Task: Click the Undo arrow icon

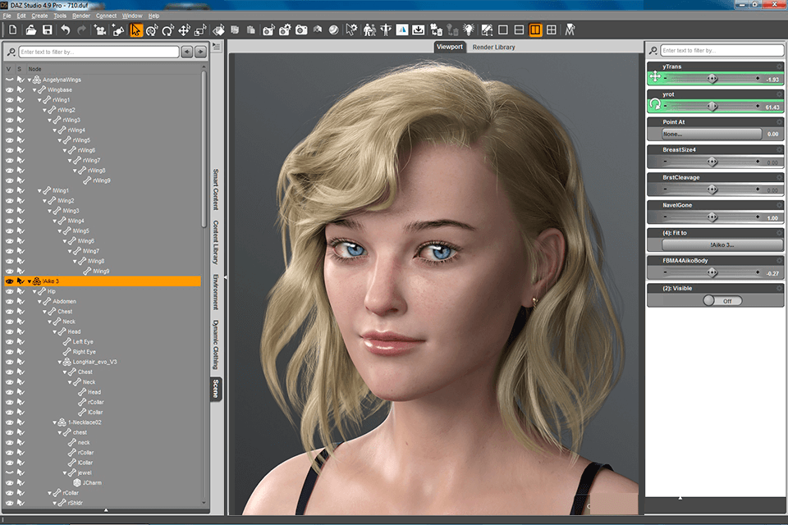Action: tap(66, 30)
